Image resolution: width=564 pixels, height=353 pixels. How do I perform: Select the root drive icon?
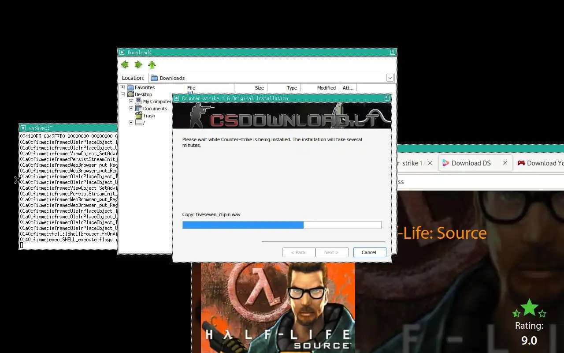coord(139,123)
